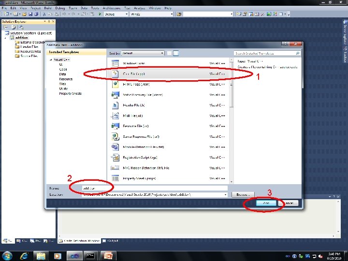Click the dialog help question mark button
Screen dimensions: 348x261
click(286, 44)
